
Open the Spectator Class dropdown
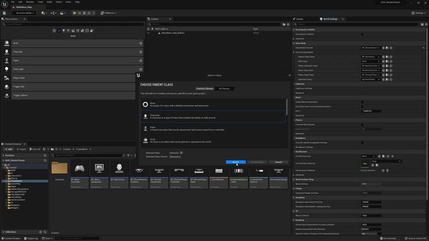(x=371, y=80)
